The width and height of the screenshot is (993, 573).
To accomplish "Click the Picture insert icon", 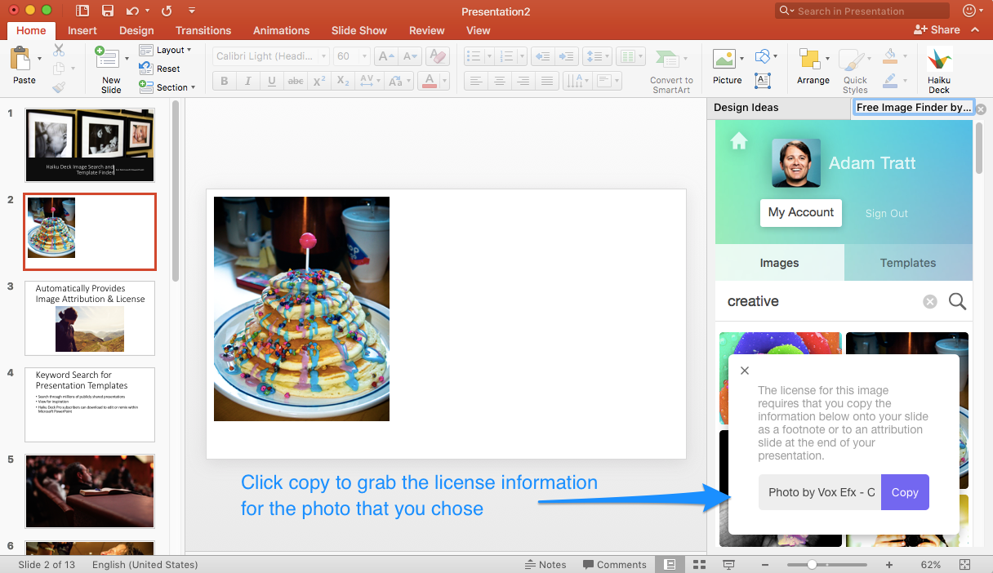I will [x=724, y=60].
